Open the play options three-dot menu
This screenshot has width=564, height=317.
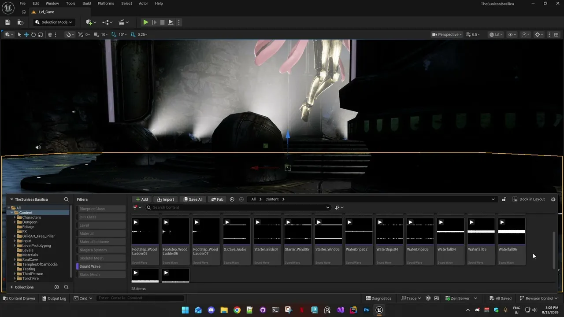point(178,22)
